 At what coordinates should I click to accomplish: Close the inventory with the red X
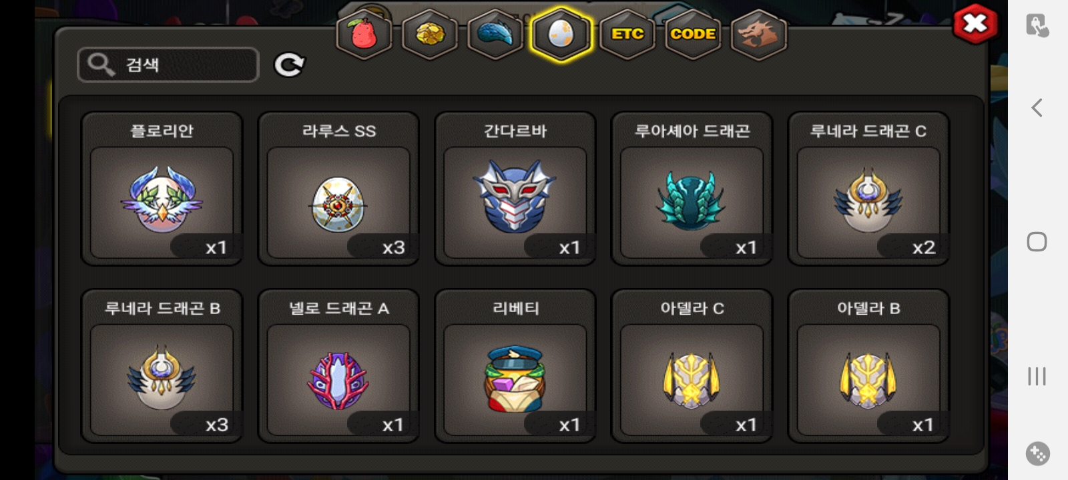point(975,25)
